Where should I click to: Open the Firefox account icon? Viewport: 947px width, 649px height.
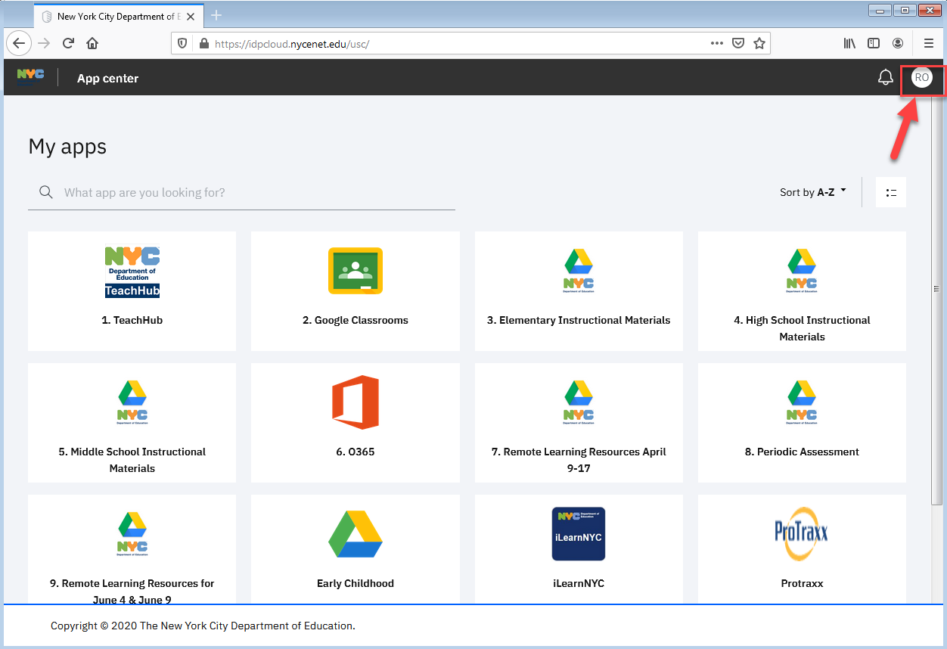(x=898, y=43)
